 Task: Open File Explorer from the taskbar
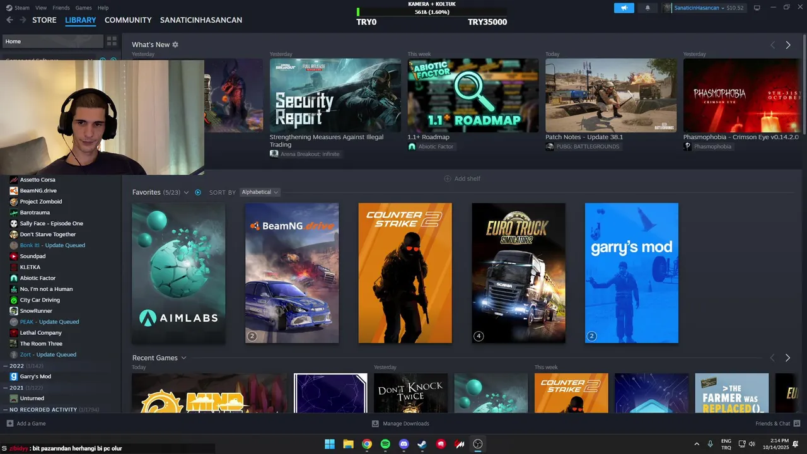[x=348, y=444]
